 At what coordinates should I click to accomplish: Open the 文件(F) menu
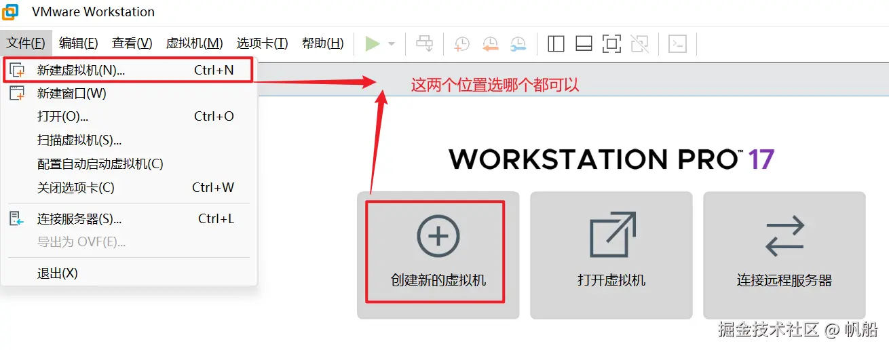pos(26,43)
